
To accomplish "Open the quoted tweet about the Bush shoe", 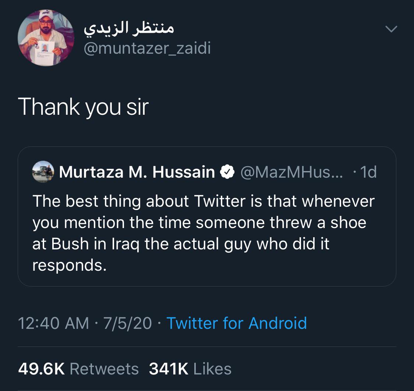I will (x=206, y=232).
